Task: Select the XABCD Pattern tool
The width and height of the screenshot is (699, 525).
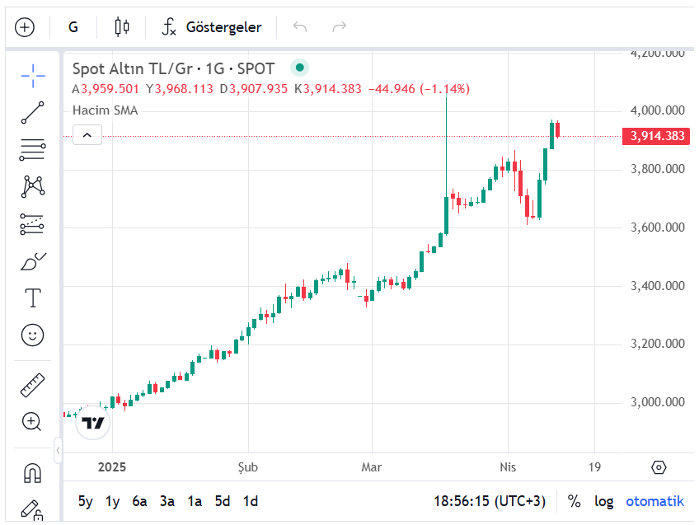Action: tap(32, 187)
